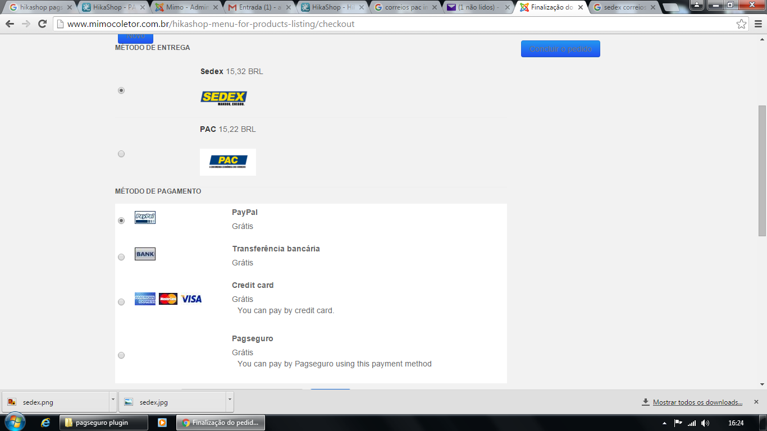Expand options for sedex.jpg download
The image size is (767, 431).
[230, 402]
